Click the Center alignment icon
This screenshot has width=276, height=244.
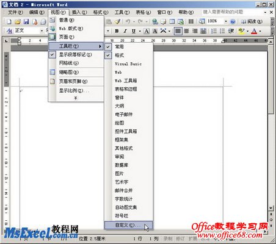[186, 31]
